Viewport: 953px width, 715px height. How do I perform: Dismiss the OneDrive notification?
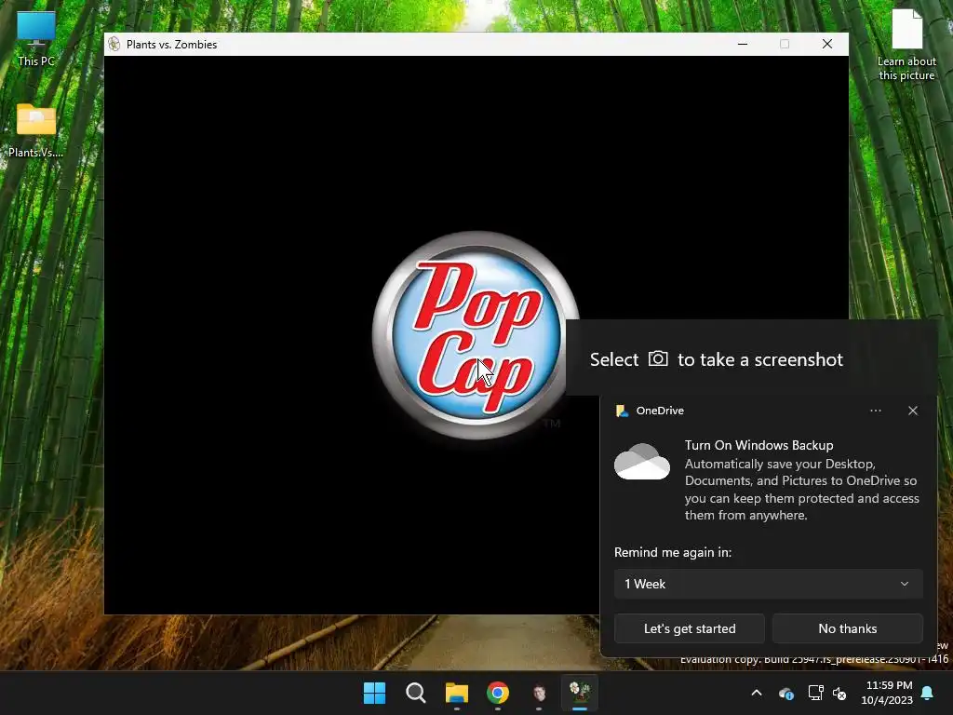912,411
